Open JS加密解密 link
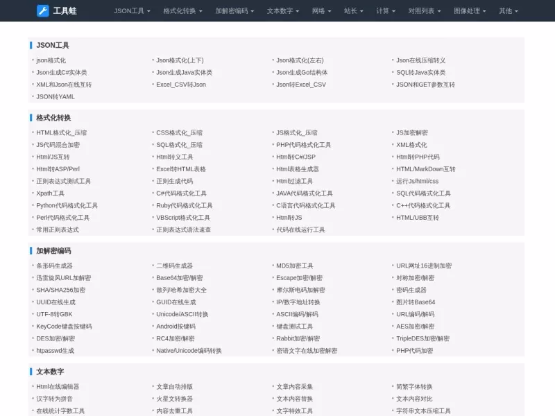This screenshot has height=416, width=555. click(x=412, y=132)
